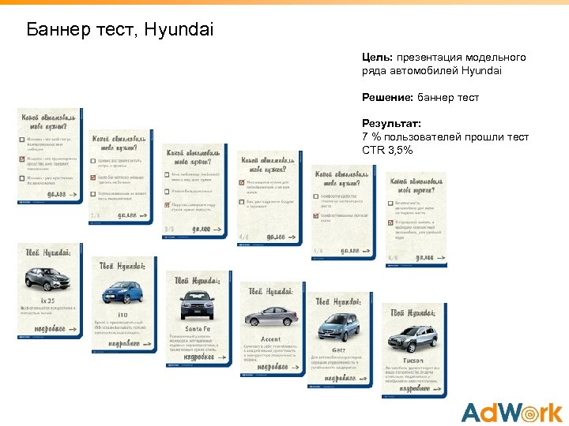Image resolution: width=569 pixels, height=426 pixels.
Task: Uncheck the ticked checkbox in the 3/6 banner
Action: click(x=167, y=204)
